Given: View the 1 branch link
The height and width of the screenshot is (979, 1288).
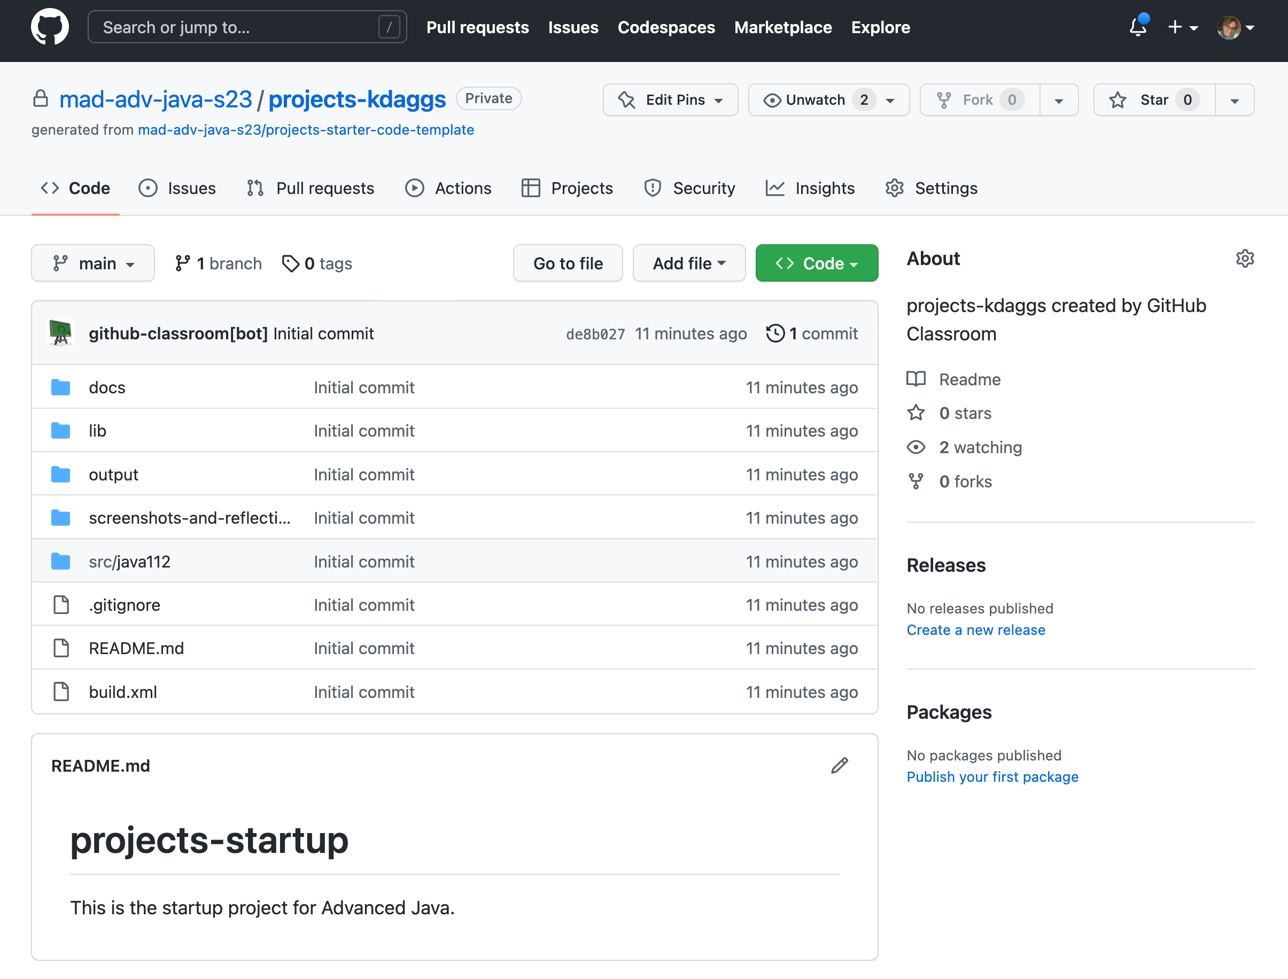Looking at the screenshot, I should tap(218, 263).
